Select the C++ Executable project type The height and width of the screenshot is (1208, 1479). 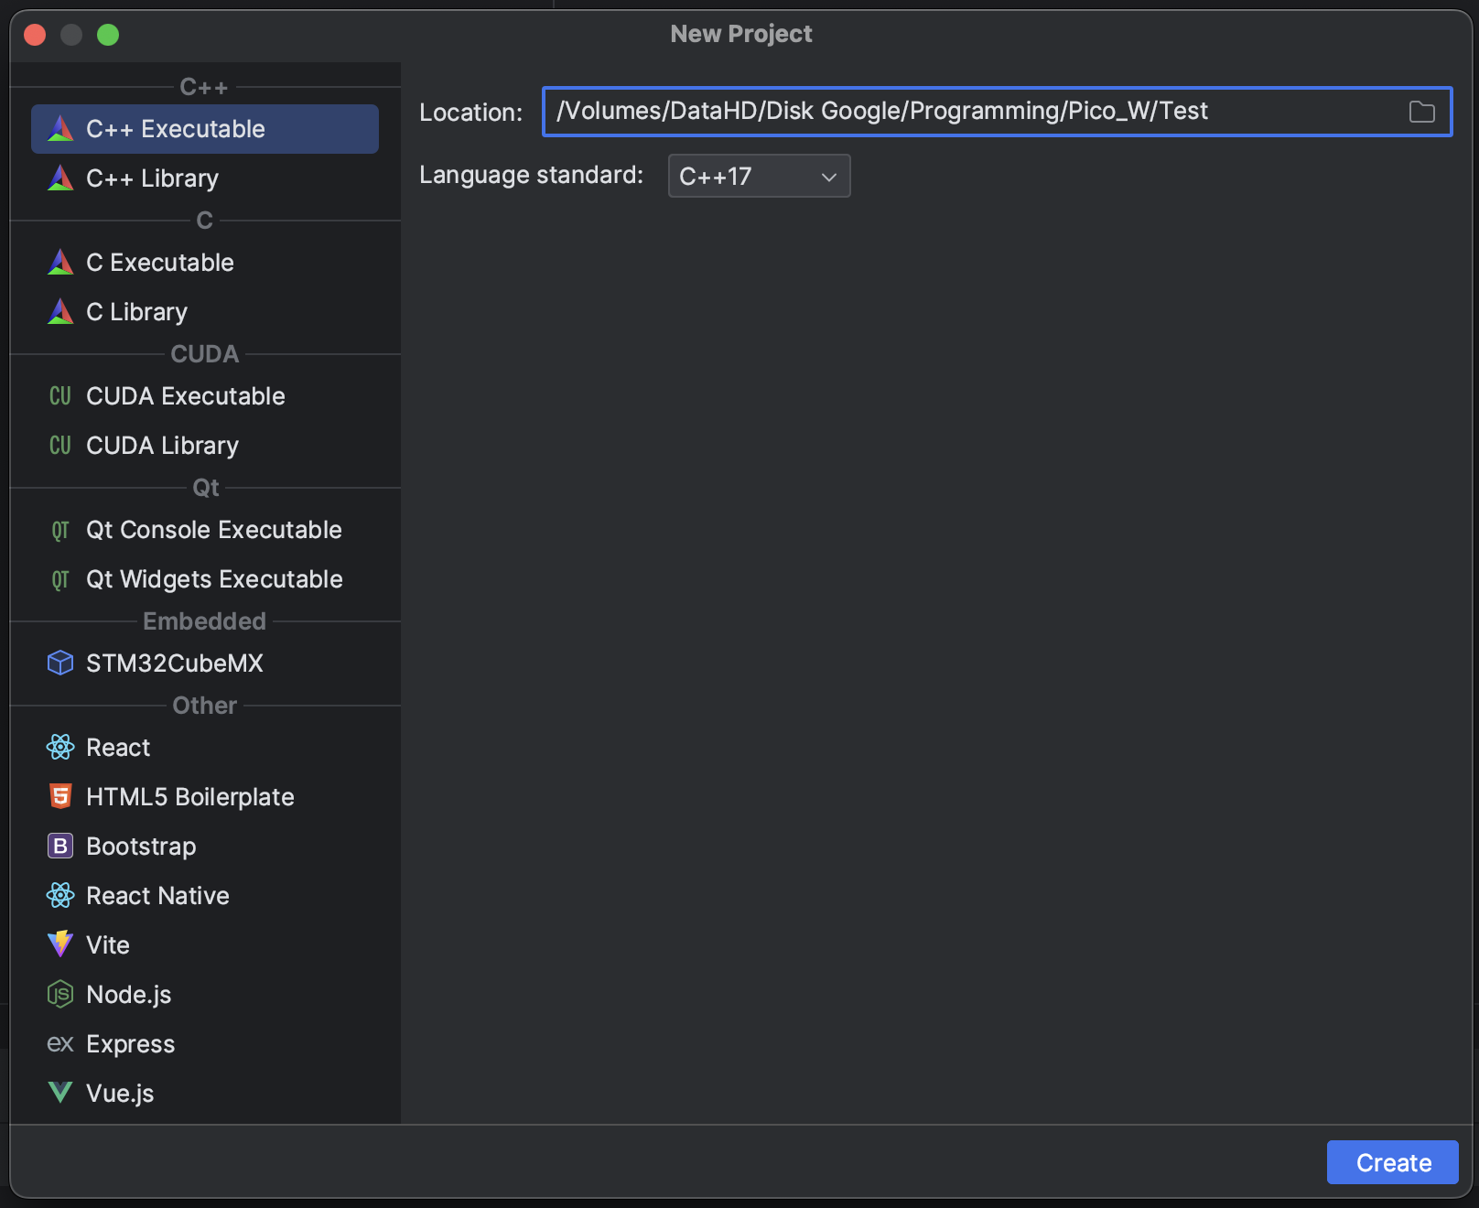pyautogui.click(x=205, y=129)
